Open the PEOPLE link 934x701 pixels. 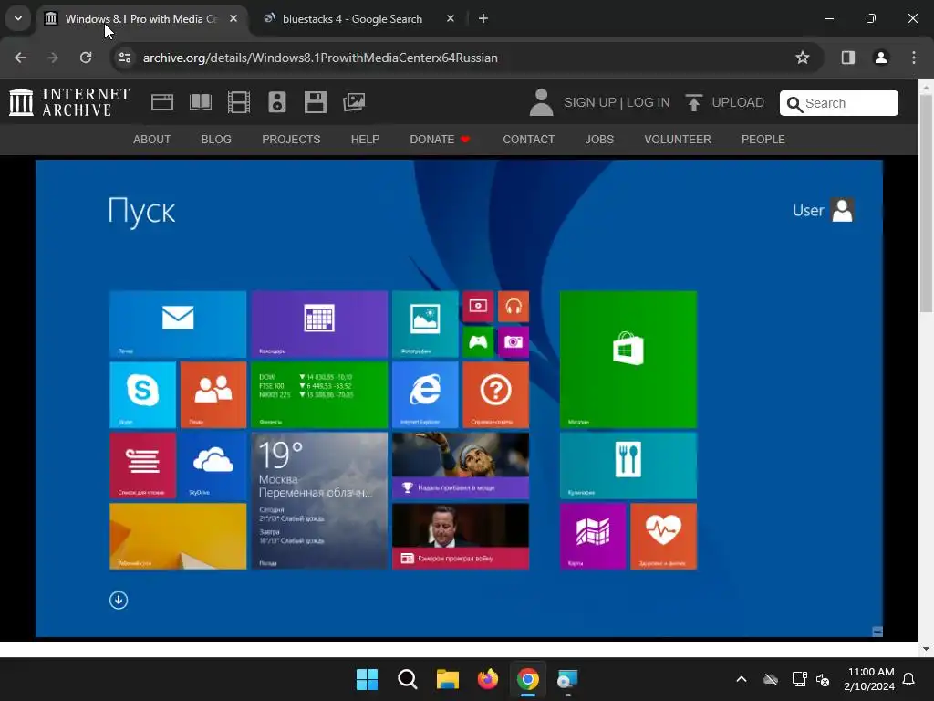(x=763, y=140)
